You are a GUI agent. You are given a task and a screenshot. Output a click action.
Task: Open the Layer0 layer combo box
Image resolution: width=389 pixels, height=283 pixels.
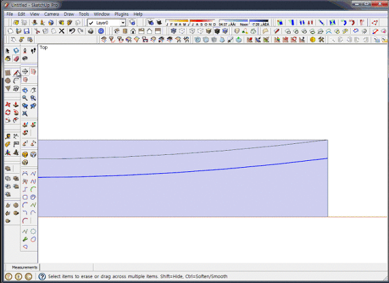pos(106,23)
